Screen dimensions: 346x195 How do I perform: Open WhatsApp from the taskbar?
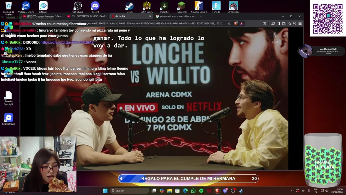[x=193, y=191]
